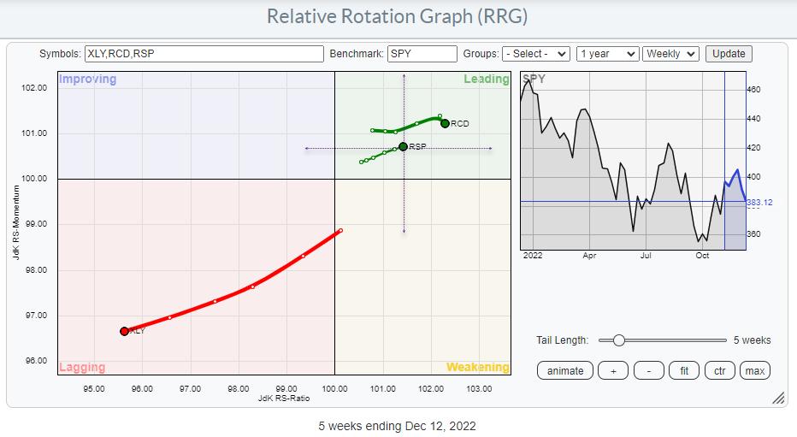Select the RSP data point marker

(403, 146)
